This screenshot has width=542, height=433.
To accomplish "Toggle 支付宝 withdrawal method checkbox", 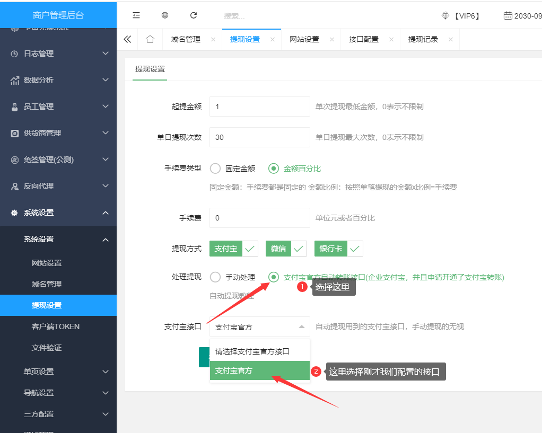I will point(234,249).
